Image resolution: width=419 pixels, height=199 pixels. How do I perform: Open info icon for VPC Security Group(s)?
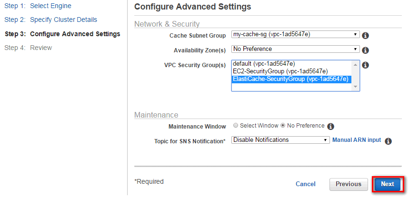(365, 65)
